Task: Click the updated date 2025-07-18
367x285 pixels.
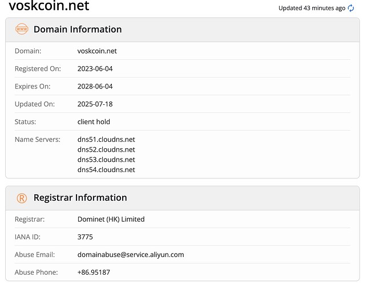Action: 95,104
